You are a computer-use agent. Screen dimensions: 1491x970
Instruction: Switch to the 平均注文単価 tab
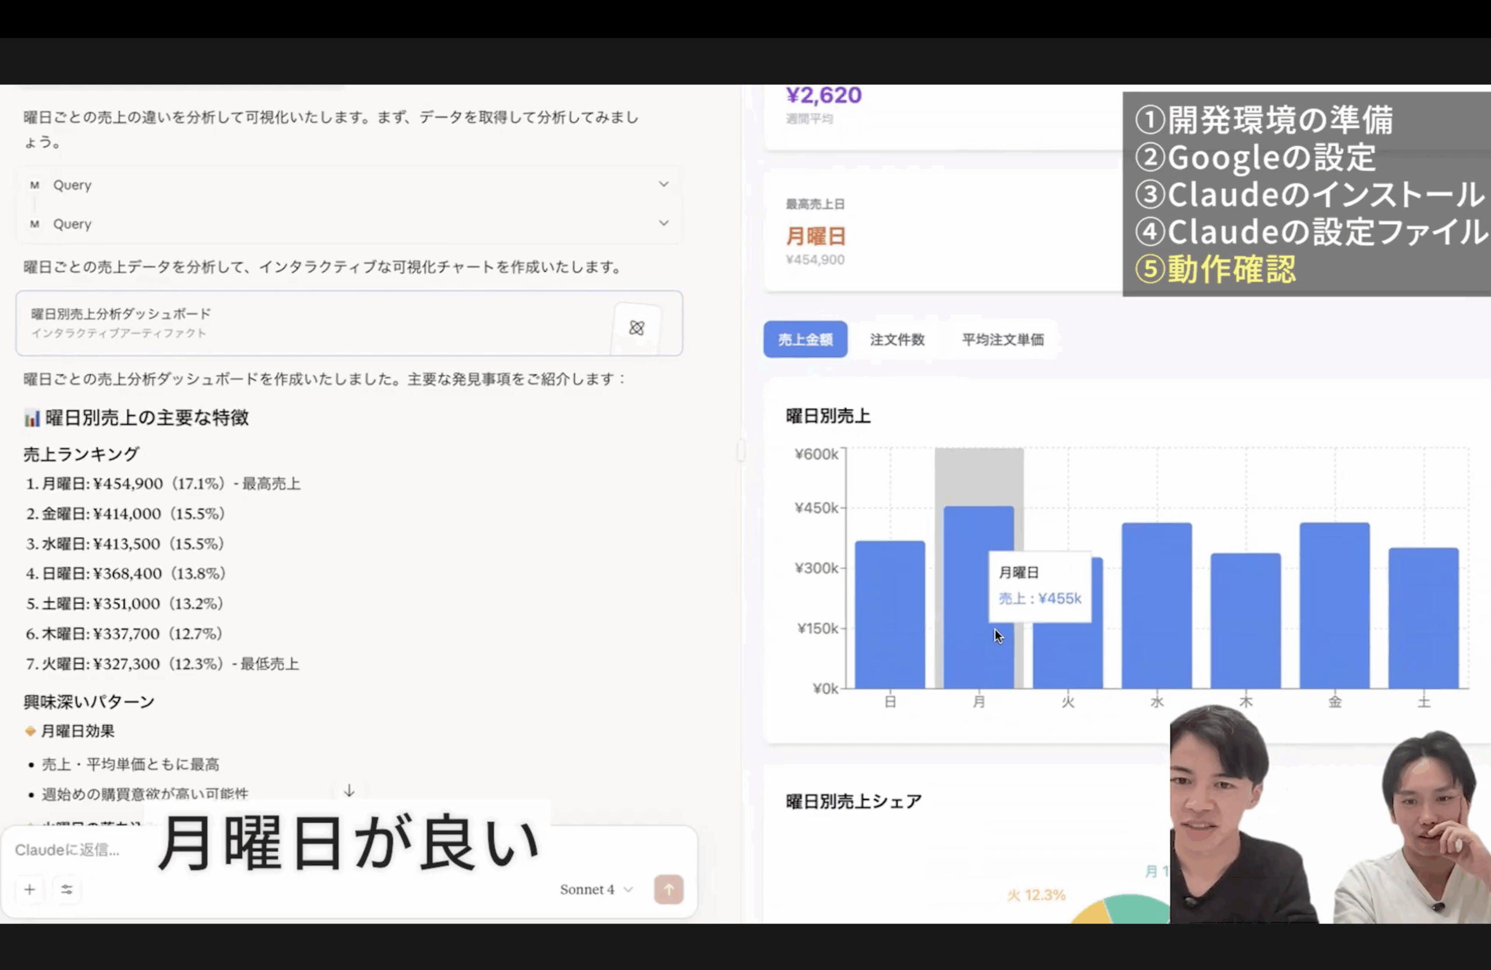coord(1002,340)
